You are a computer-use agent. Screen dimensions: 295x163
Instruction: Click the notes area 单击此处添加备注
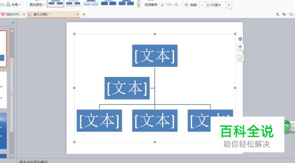pos(34,161)
